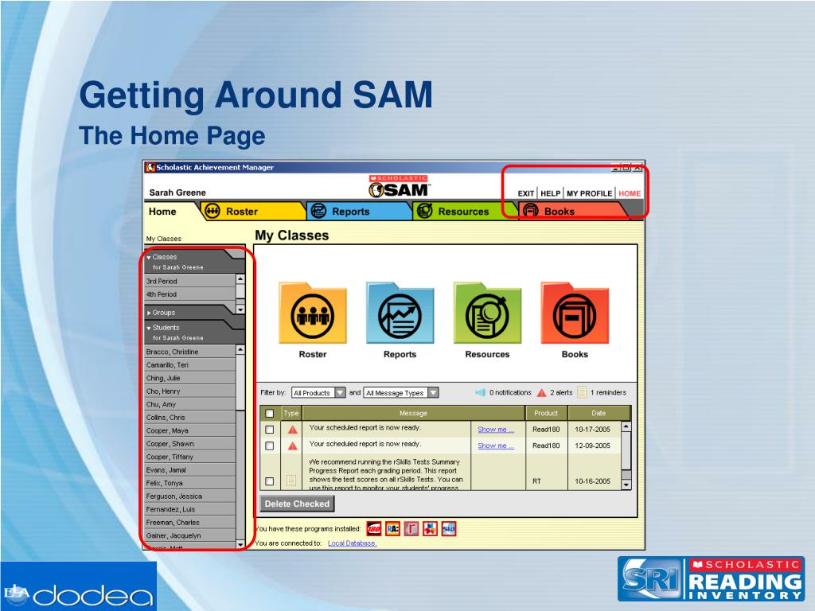Switch to the Roster tab
The image size is (815, 611).
pyautogui.click(x=252, y=212)
